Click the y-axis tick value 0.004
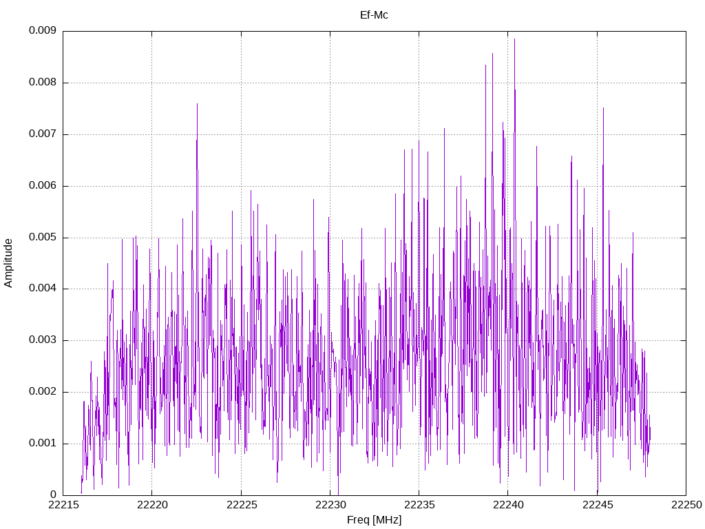 click(x=43, y=289)
